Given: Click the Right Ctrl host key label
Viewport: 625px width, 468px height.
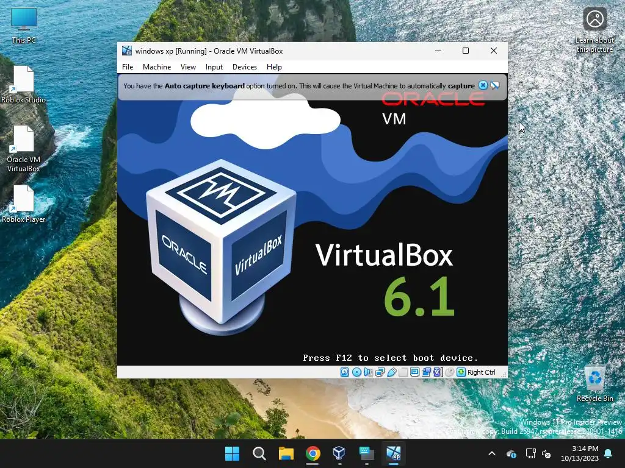Looking at the screenshot, I should [481, 372].
